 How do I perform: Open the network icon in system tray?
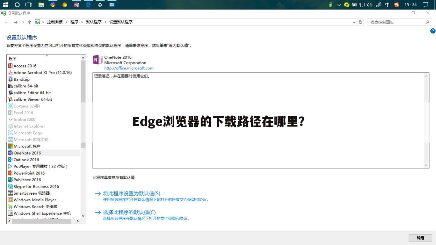tap(362, 5)
